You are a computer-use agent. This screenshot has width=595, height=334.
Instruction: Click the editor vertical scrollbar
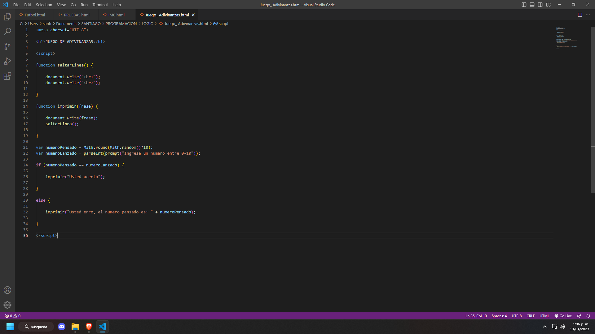tap(593, 110)
